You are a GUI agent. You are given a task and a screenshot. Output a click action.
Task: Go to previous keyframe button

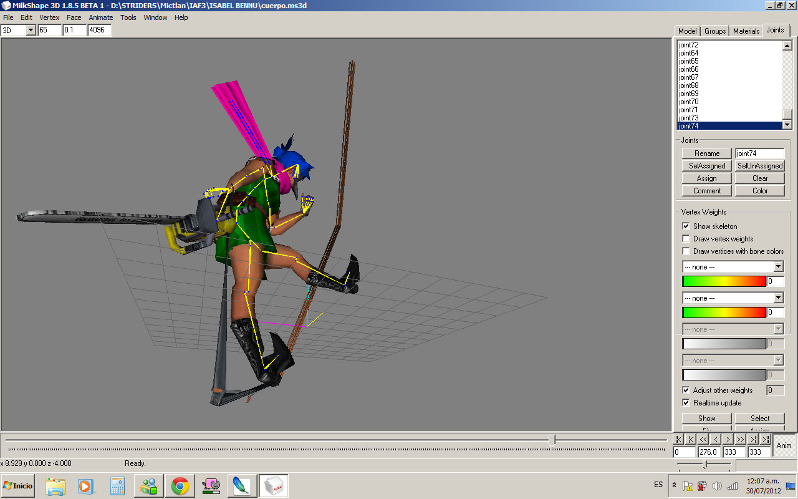pyautogui.click(x=691, y=439)
